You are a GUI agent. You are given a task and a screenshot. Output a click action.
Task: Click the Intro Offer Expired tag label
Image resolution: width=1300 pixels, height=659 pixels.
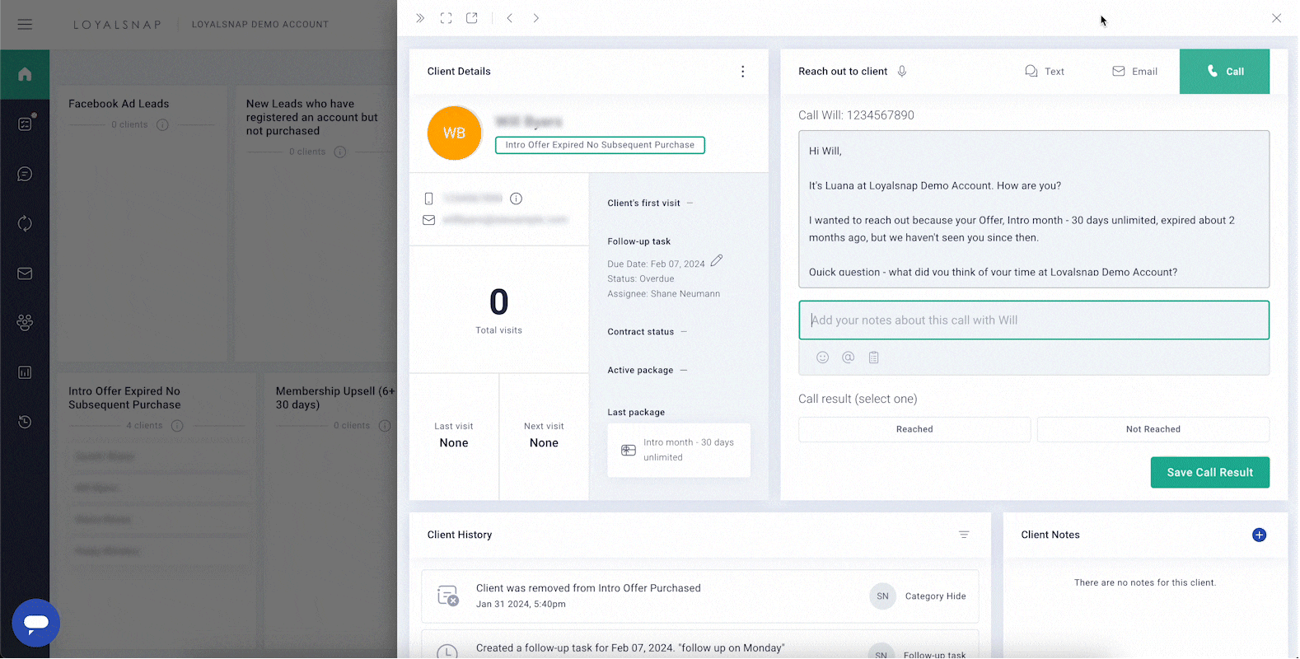tap(600, 145)
